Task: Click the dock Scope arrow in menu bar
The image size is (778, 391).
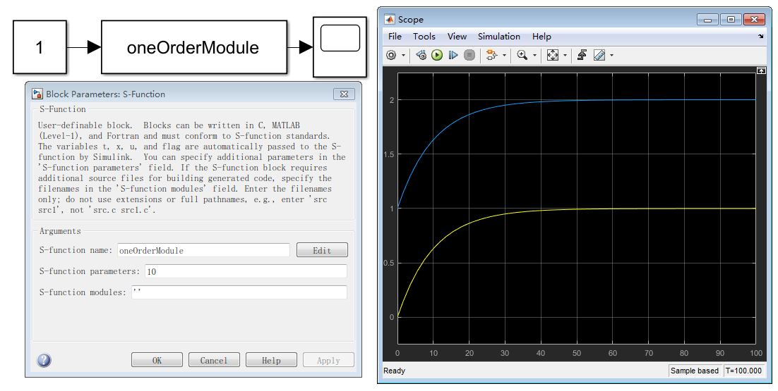Action: click(x=761, y=37)
